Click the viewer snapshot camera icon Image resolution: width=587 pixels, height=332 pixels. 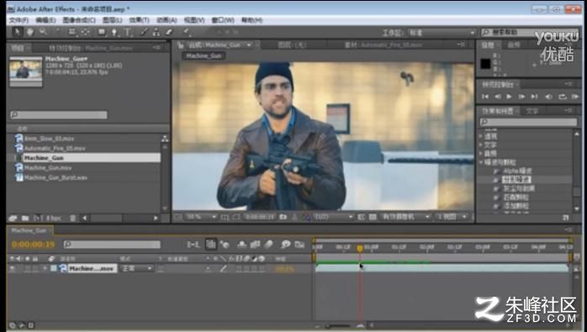click(x=283, y=217)
